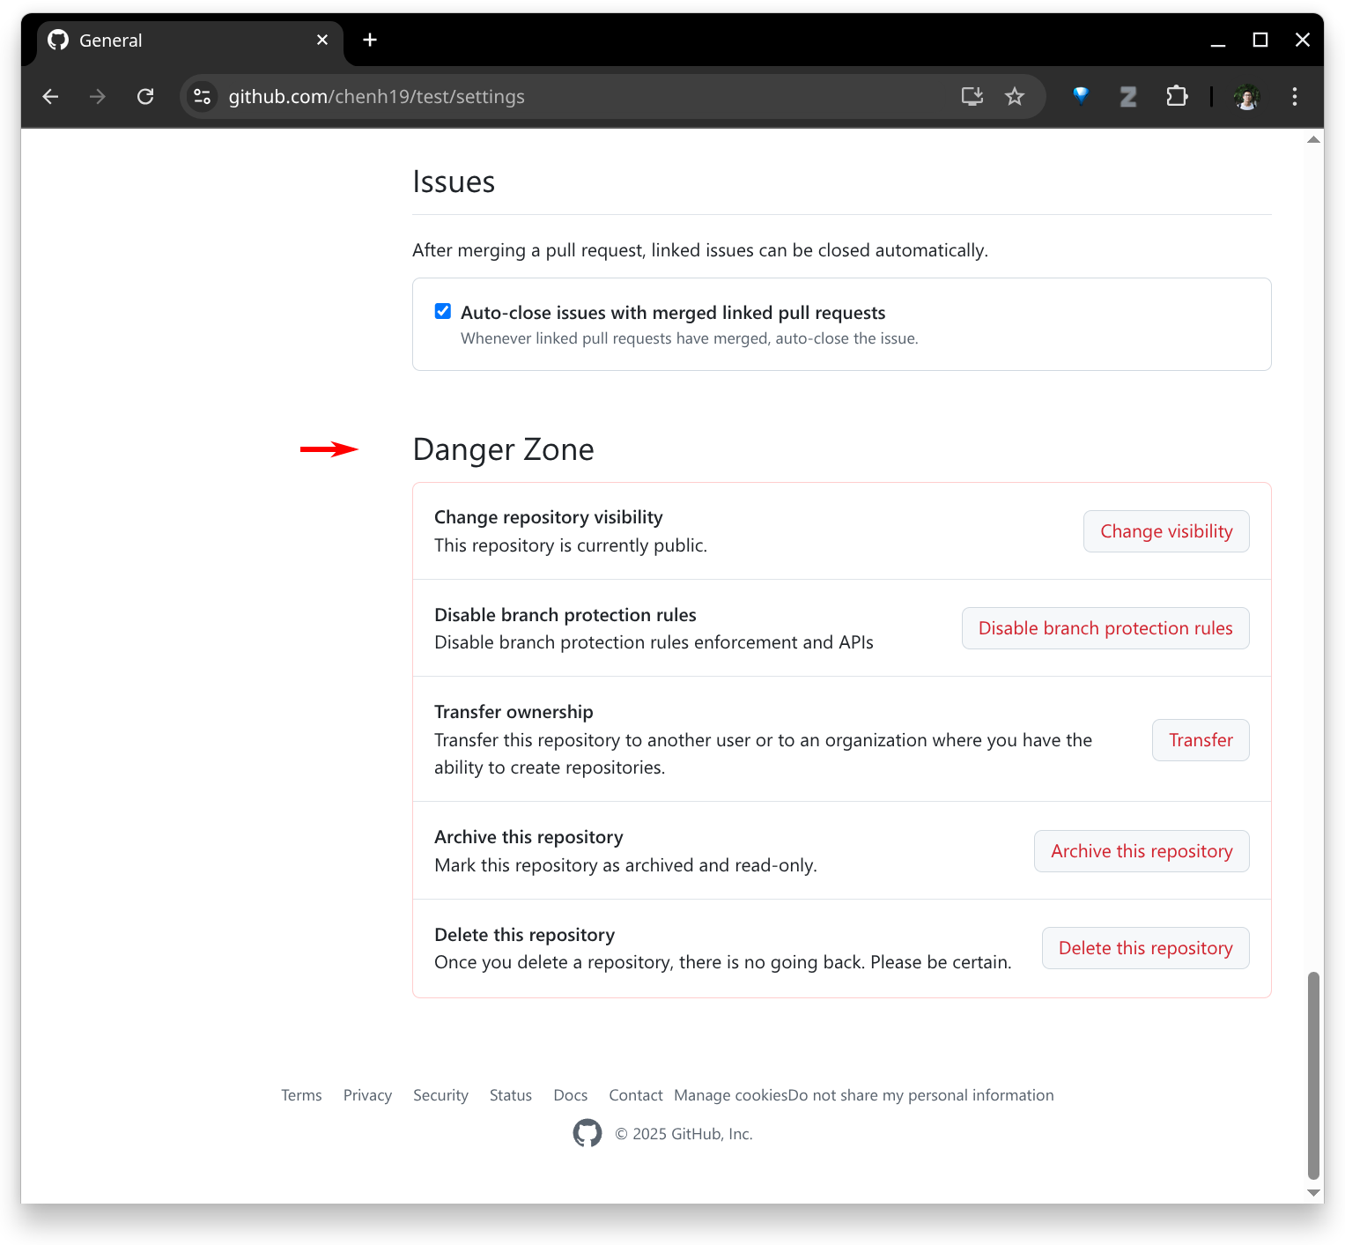Click the Change visibility button

click(1166, 531)
